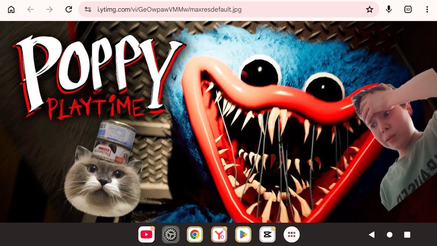Go to the Chrome home page
The width and height of the screenshot is (437, 246).
pos(11,10)
